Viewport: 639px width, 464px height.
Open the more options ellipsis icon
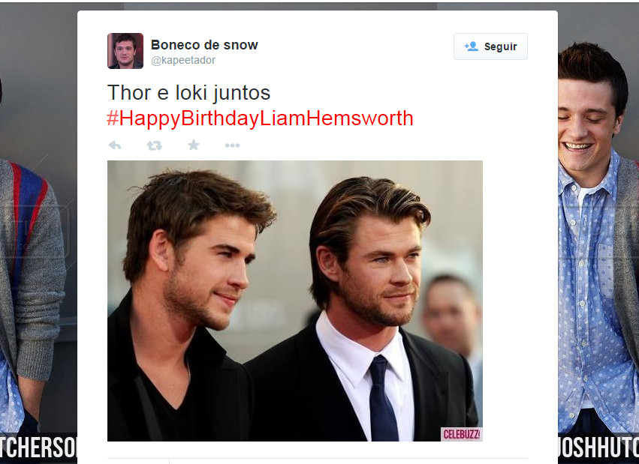click(x=232, y=145)
